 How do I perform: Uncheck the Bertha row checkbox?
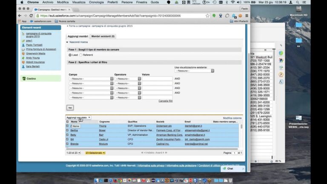click(x=67, y=130)
